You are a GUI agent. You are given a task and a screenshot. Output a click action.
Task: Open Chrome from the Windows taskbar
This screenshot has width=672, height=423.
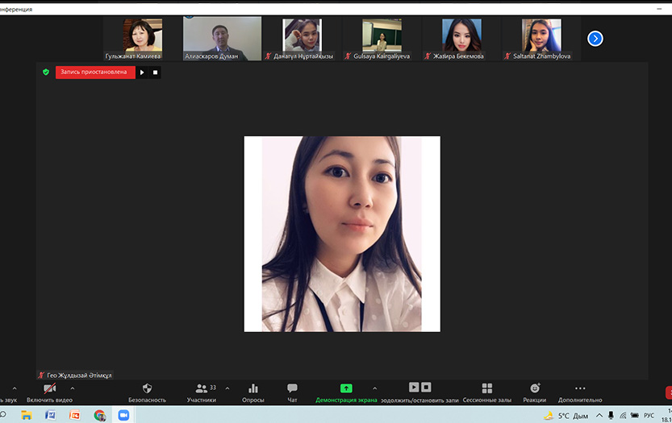click(x=99, y=415)
